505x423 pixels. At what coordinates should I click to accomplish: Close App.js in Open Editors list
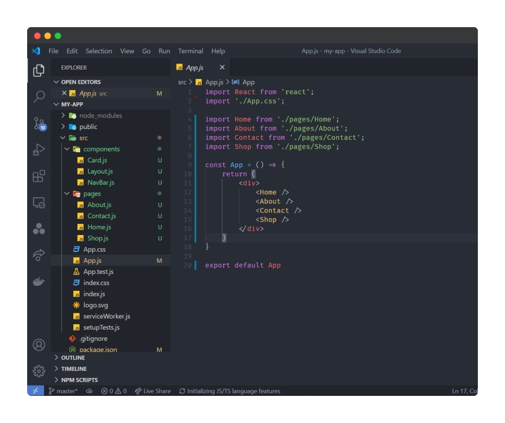point(64,93)
